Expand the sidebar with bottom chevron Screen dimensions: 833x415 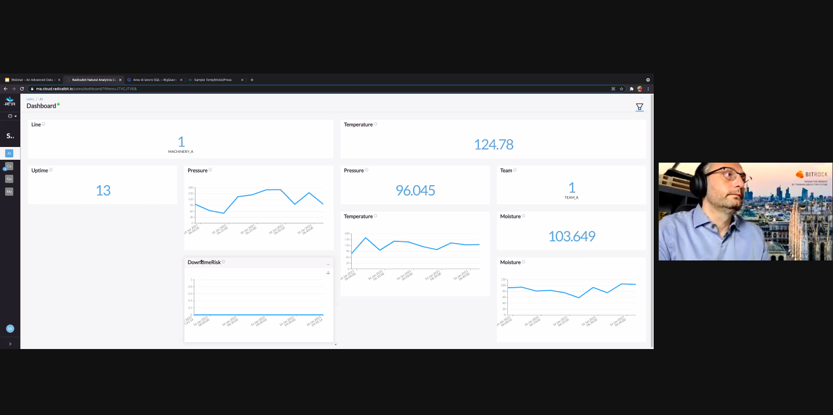point(10,344)
